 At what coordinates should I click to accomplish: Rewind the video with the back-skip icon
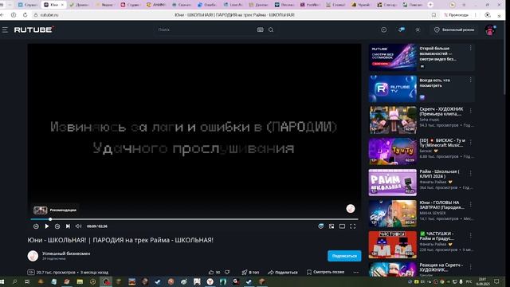36,226
